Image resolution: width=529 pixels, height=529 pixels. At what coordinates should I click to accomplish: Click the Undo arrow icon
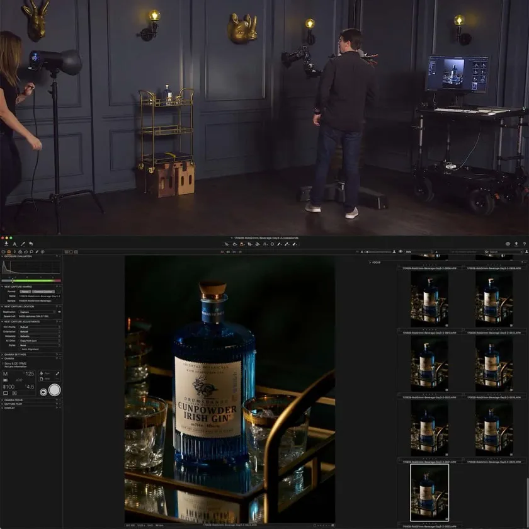coord(30,244)
